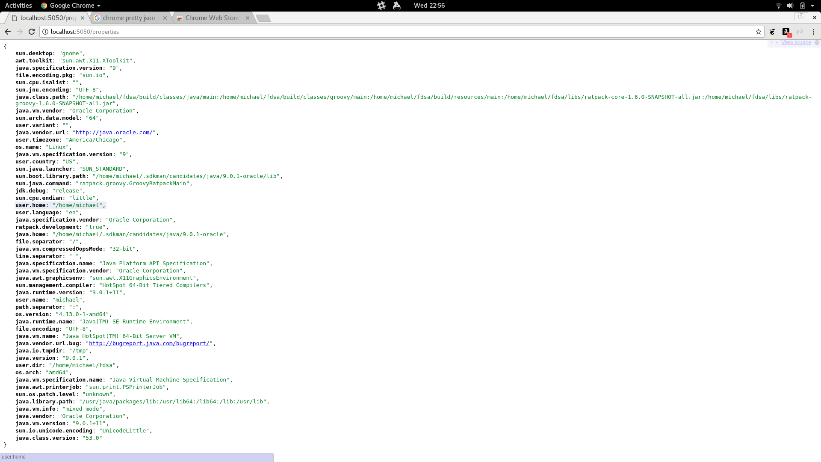
Task: Click the ratpack.development key
Action: point(47,227)
